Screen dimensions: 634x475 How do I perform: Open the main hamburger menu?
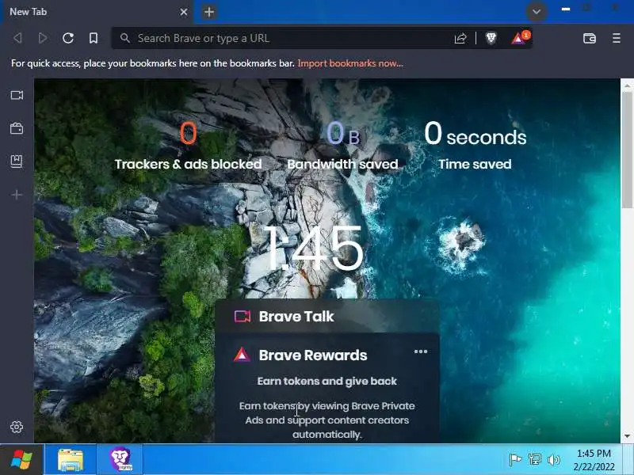(x=617, y=38)
